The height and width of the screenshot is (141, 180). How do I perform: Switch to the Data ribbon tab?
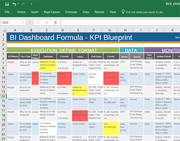(86, 12)
